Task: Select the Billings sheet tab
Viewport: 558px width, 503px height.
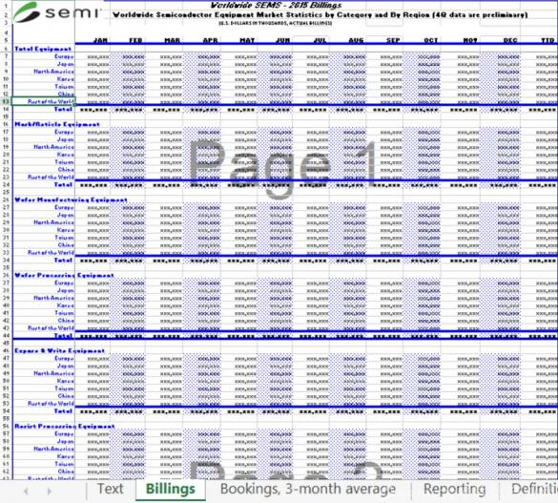Action: pos(171,489)
